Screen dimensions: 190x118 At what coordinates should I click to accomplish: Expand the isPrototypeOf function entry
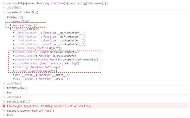coord(14,56)
